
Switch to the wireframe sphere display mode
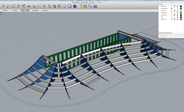pyautogui.click(x=64, y=6)
